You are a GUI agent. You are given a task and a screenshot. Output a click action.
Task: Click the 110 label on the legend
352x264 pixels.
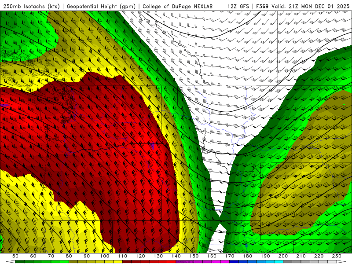(x=123, y=256)
